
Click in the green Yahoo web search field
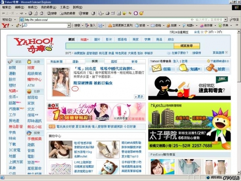tap(120, 46)
